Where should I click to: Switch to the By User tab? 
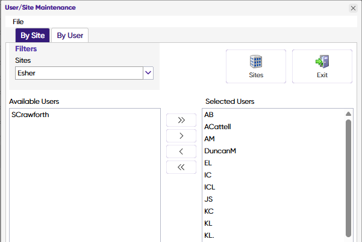(70, 36)
